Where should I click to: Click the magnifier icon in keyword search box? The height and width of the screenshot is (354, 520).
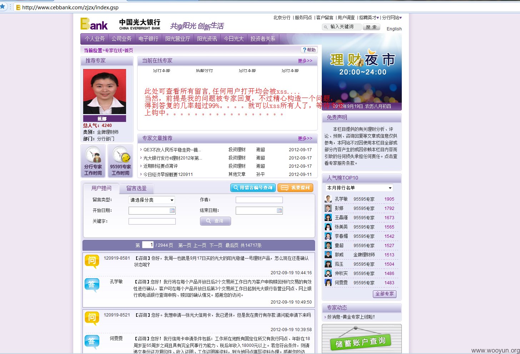coord(326,27)
